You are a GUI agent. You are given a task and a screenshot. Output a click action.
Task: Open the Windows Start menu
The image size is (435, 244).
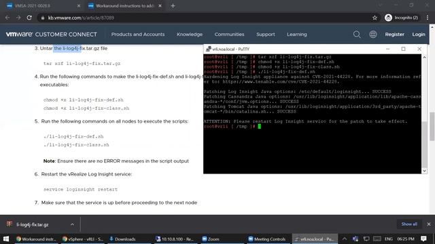pyautogui.click(x=6, y=239)
